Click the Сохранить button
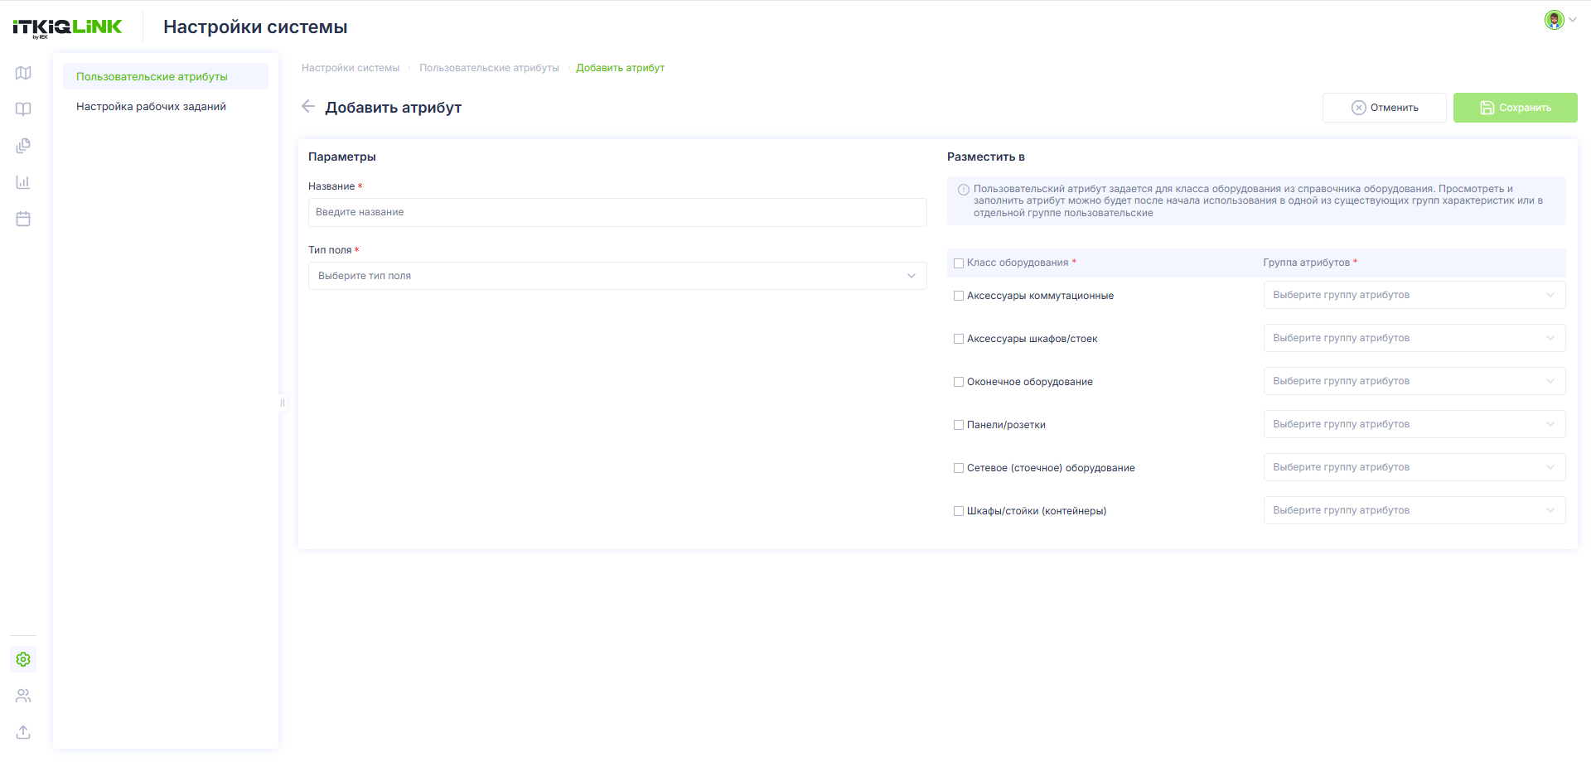Screen dimensions: 1591x762 pyautogui.click(x=1516, y=108)
